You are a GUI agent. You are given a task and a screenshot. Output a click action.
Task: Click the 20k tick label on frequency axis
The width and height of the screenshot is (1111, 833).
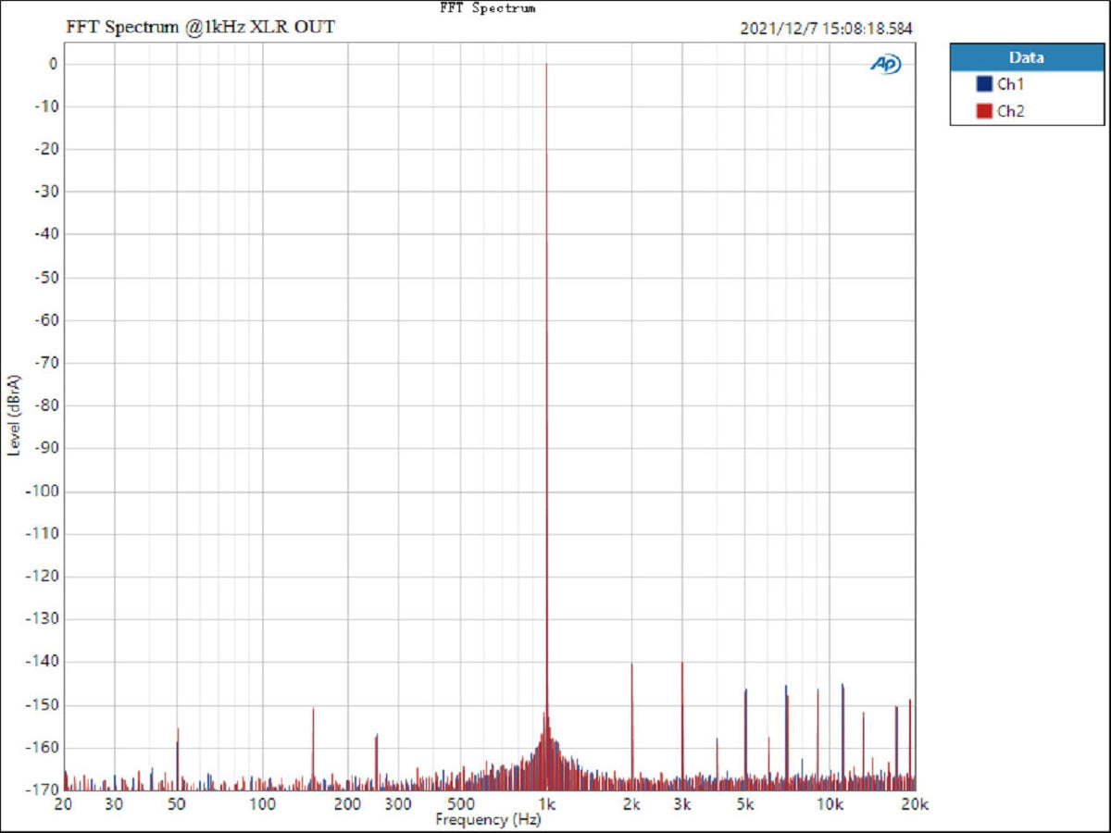tap(913, 803)
